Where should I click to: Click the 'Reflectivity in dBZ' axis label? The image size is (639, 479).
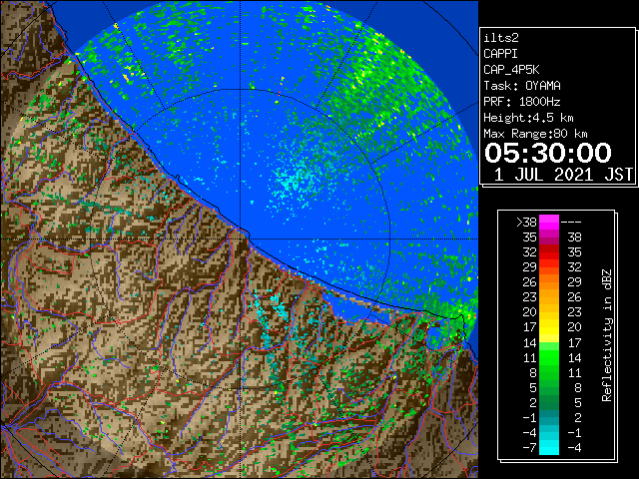606,335
